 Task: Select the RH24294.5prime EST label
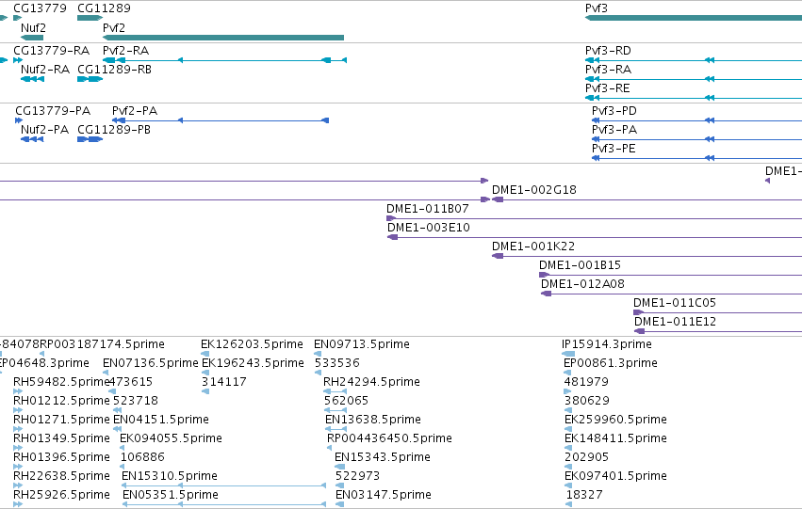point(372,382)
